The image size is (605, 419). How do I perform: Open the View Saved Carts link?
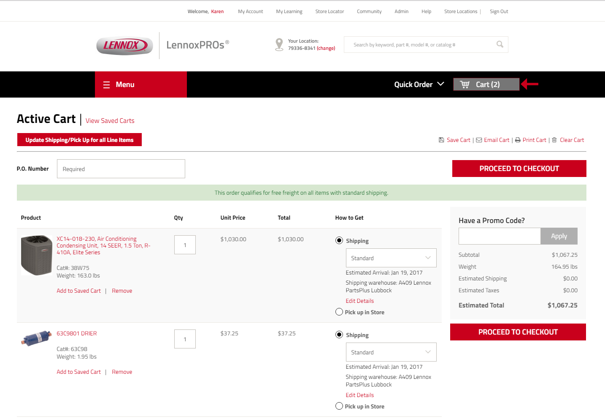coord(110,121)
